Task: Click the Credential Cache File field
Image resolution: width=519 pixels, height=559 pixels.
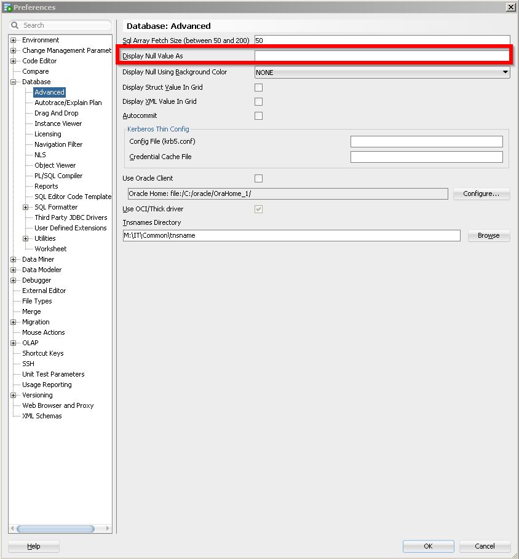Action: point(427,157)
